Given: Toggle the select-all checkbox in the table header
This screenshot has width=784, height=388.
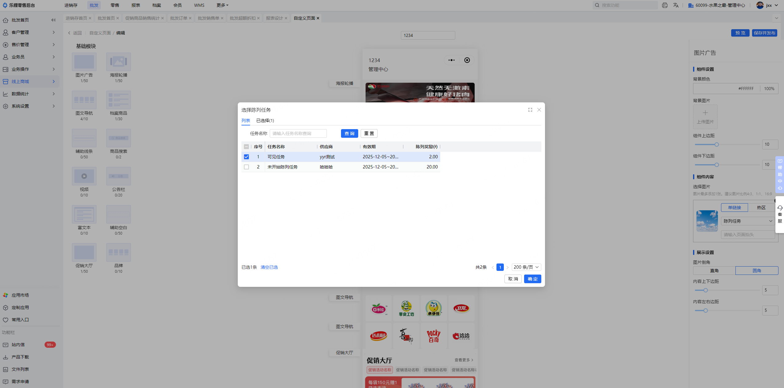Looking at the screenshot, I should point(246,147).
